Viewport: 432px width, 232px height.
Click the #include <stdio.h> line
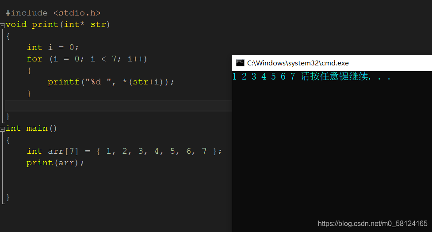tap(53, 13)
